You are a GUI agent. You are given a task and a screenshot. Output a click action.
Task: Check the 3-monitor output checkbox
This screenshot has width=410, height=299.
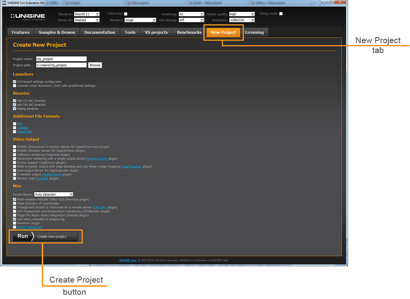pyautogui.click(x=15, y=174)
